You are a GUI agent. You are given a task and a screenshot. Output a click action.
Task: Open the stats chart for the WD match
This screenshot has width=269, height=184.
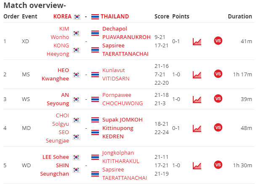(x=197, y=165)
